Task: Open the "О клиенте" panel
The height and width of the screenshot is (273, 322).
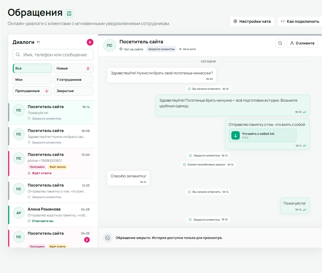Action: (302, 43)
